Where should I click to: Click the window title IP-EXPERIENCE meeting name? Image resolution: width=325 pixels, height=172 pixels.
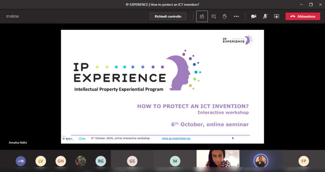162,4
